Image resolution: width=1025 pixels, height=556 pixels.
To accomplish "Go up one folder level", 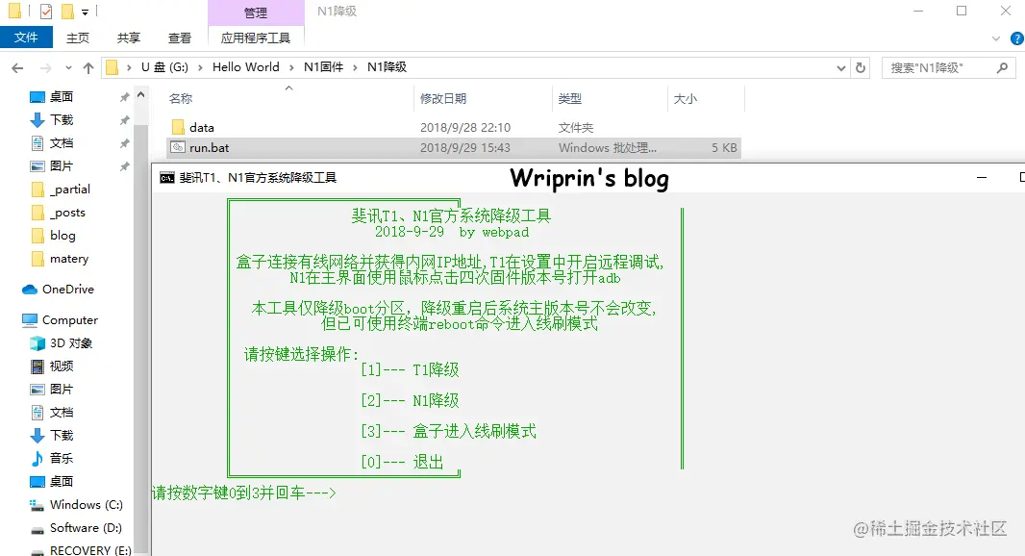I will click(x=88, y=67).
